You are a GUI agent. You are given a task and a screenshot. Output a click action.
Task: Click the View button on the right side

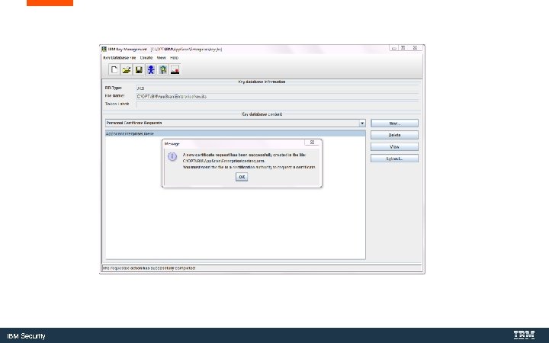point(395,147)
